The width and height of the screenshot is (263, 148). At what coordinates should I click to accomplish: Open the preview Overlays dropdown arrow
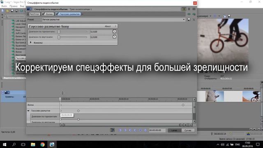pos(219,16)
